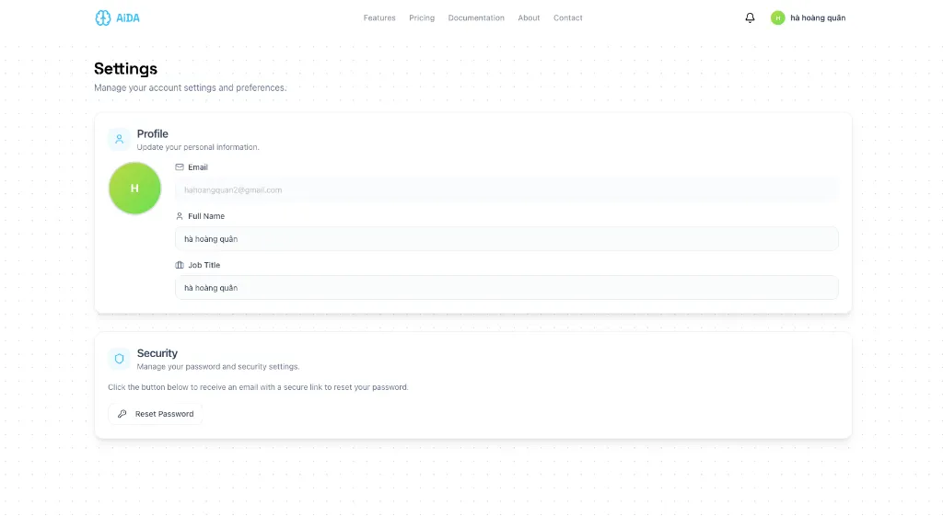
Task: Click the briefcase icon beside Job Title
Action: [180, 265]
